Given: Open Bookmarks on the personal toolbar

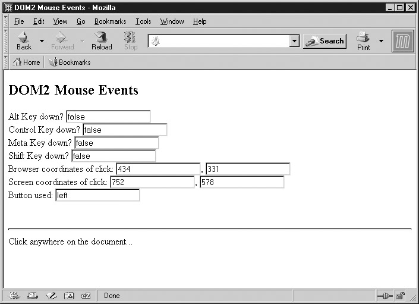Looking at the screenshot, I should (70, 62).
